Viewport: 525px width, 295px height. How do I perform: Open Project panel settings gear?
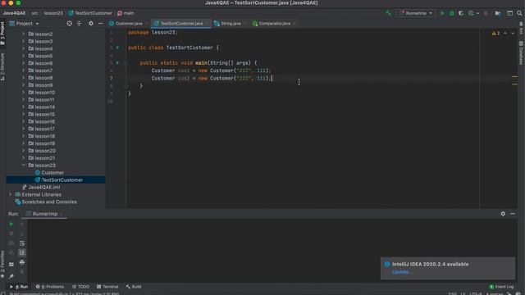click(91, 24)
